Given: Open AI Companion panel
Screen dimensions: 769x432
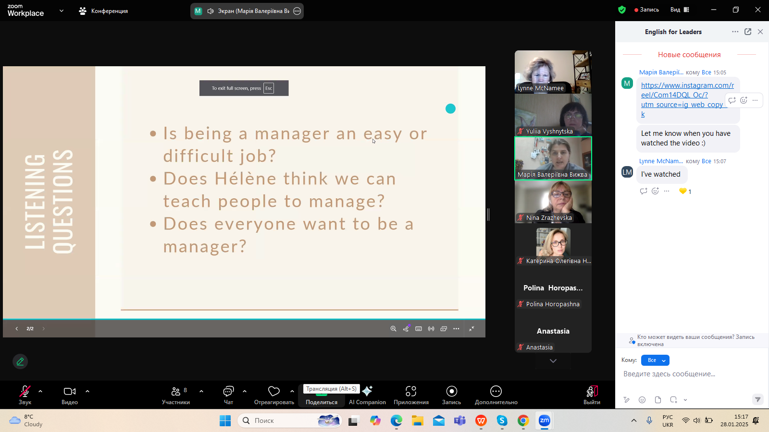Looking at the screenshot, I should 367,395.
